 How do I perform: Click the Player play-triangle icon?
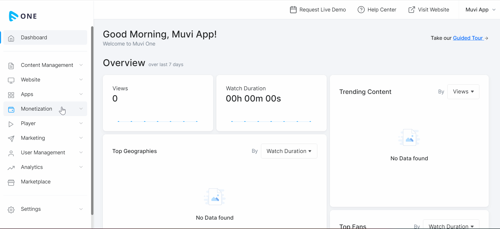(11, 124)
